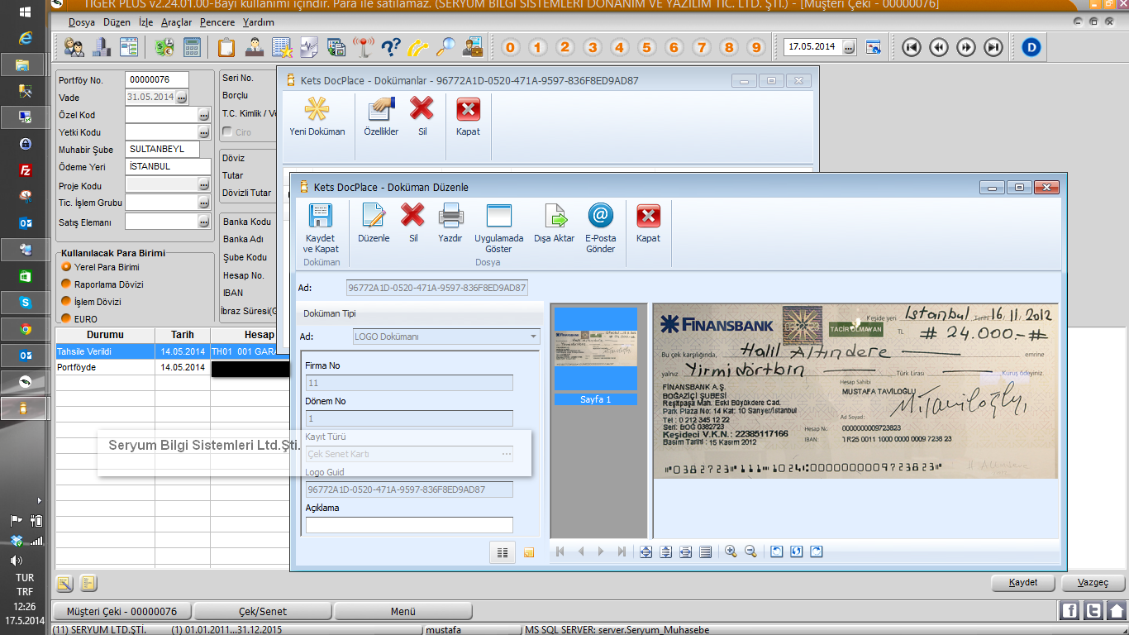Open the Proje Kodu lookup button

pyautogui.click(x=203, y=186)
